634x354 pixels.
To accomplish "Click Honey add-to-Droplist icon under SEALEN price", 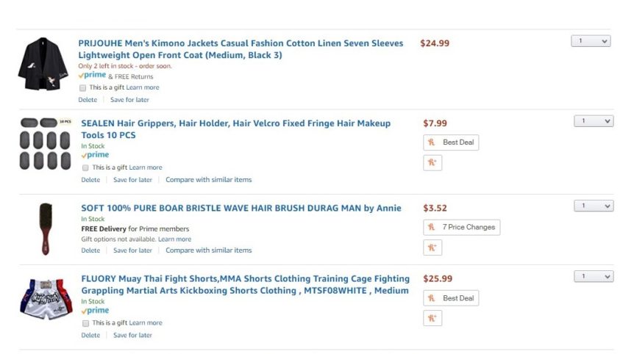I will point(432,162).
